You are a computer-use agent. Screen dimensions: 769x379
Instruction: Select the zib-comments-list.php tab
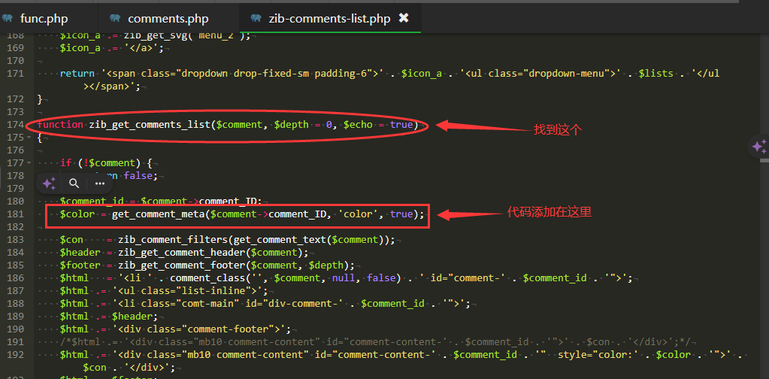(x=329, y=18)
